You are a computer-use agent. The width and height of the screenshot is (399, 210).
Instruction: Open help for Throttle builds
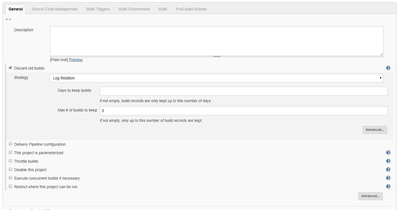click(x=388, y=161)
